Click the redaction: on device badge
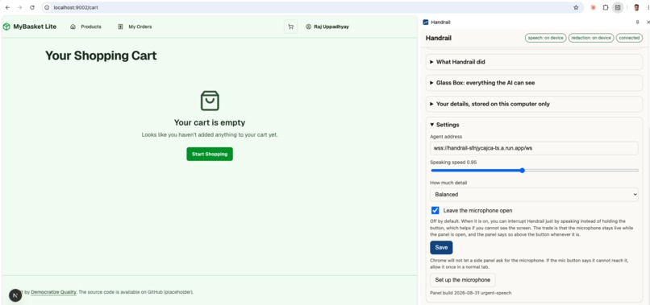The height and width of the screenshot is (305, 650). pyautogui.click(x=591, y=38)
